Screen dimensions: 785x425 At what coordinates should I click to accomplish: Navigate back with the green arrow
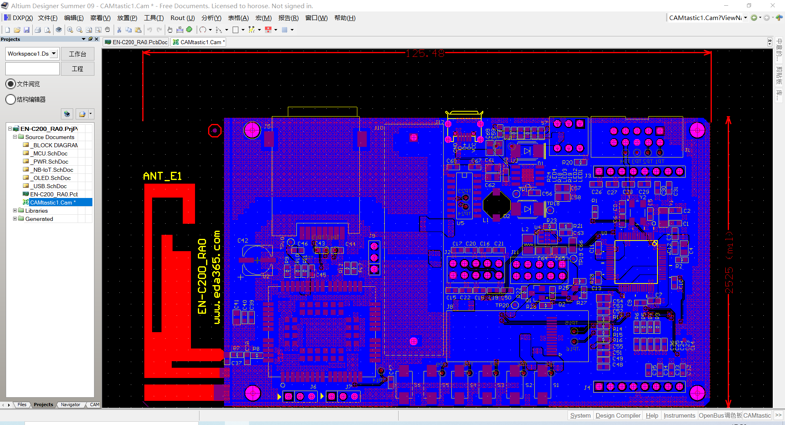click(x=754, y=18)
